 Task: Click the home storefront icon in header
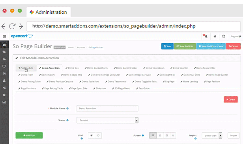point(215,37)
